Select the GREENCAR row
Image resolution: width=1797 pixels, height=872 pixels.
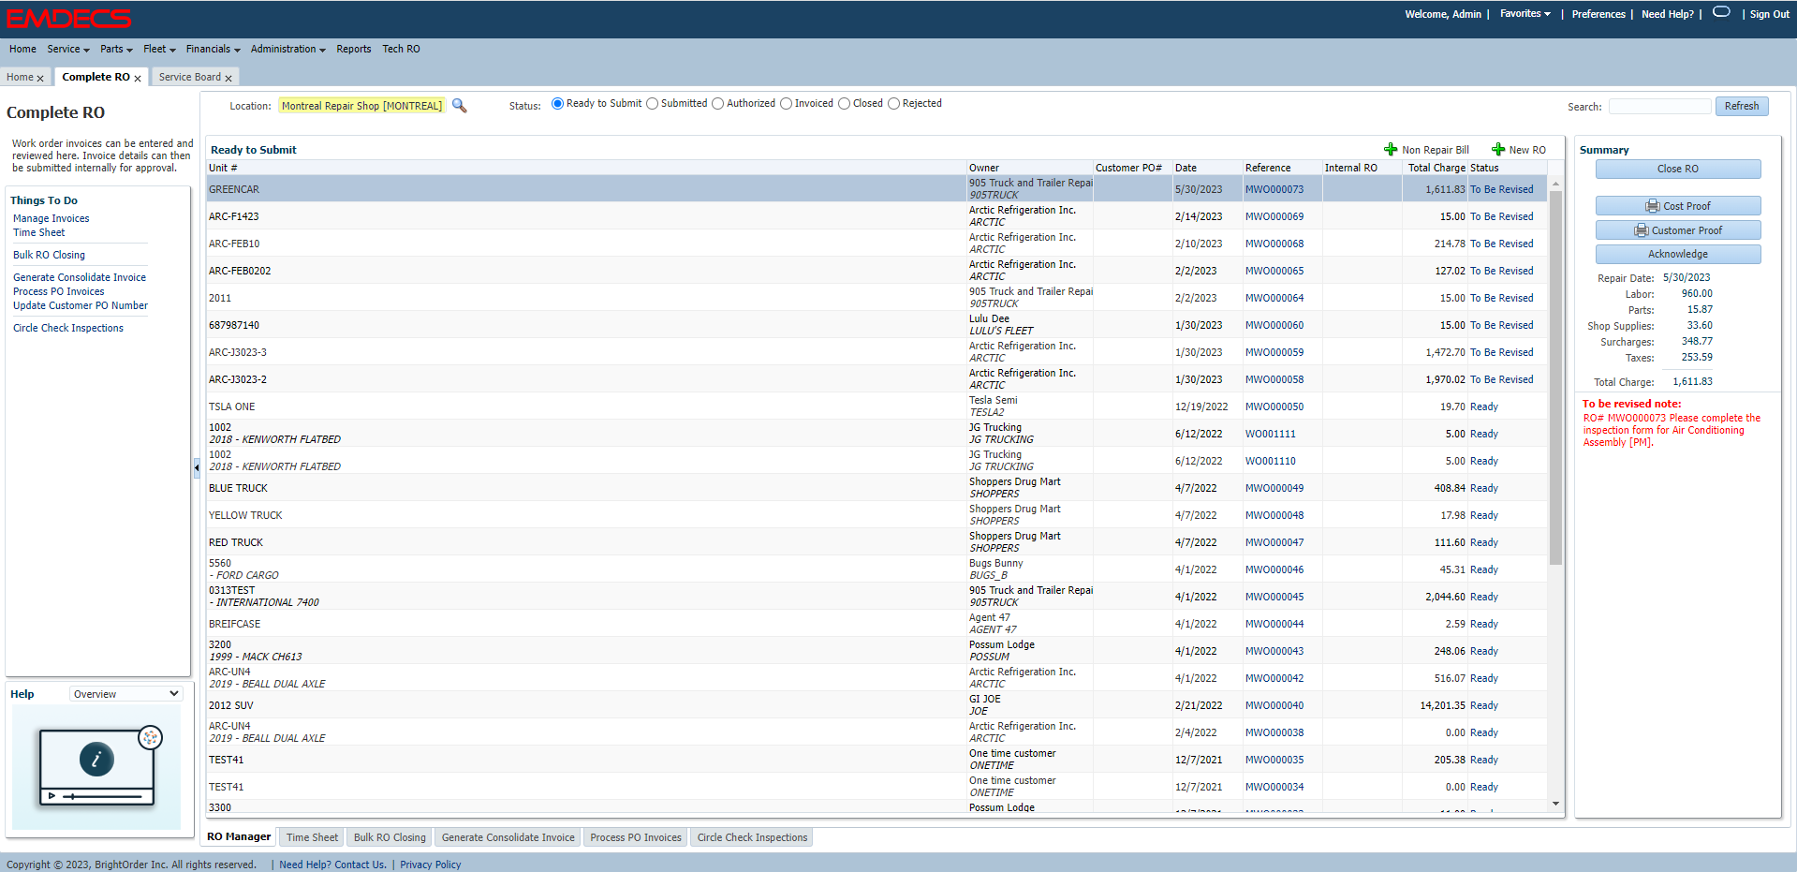coord(876,189)
